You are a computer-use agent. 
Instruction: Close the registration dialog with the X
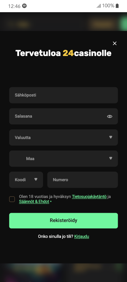point(114,43)
